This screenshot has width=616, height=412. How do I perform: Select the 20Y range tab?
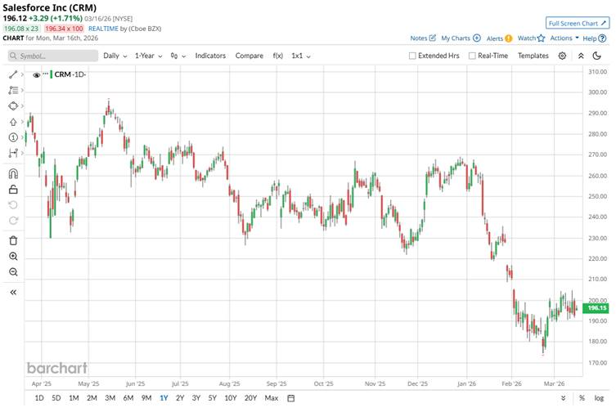point(250,398)
